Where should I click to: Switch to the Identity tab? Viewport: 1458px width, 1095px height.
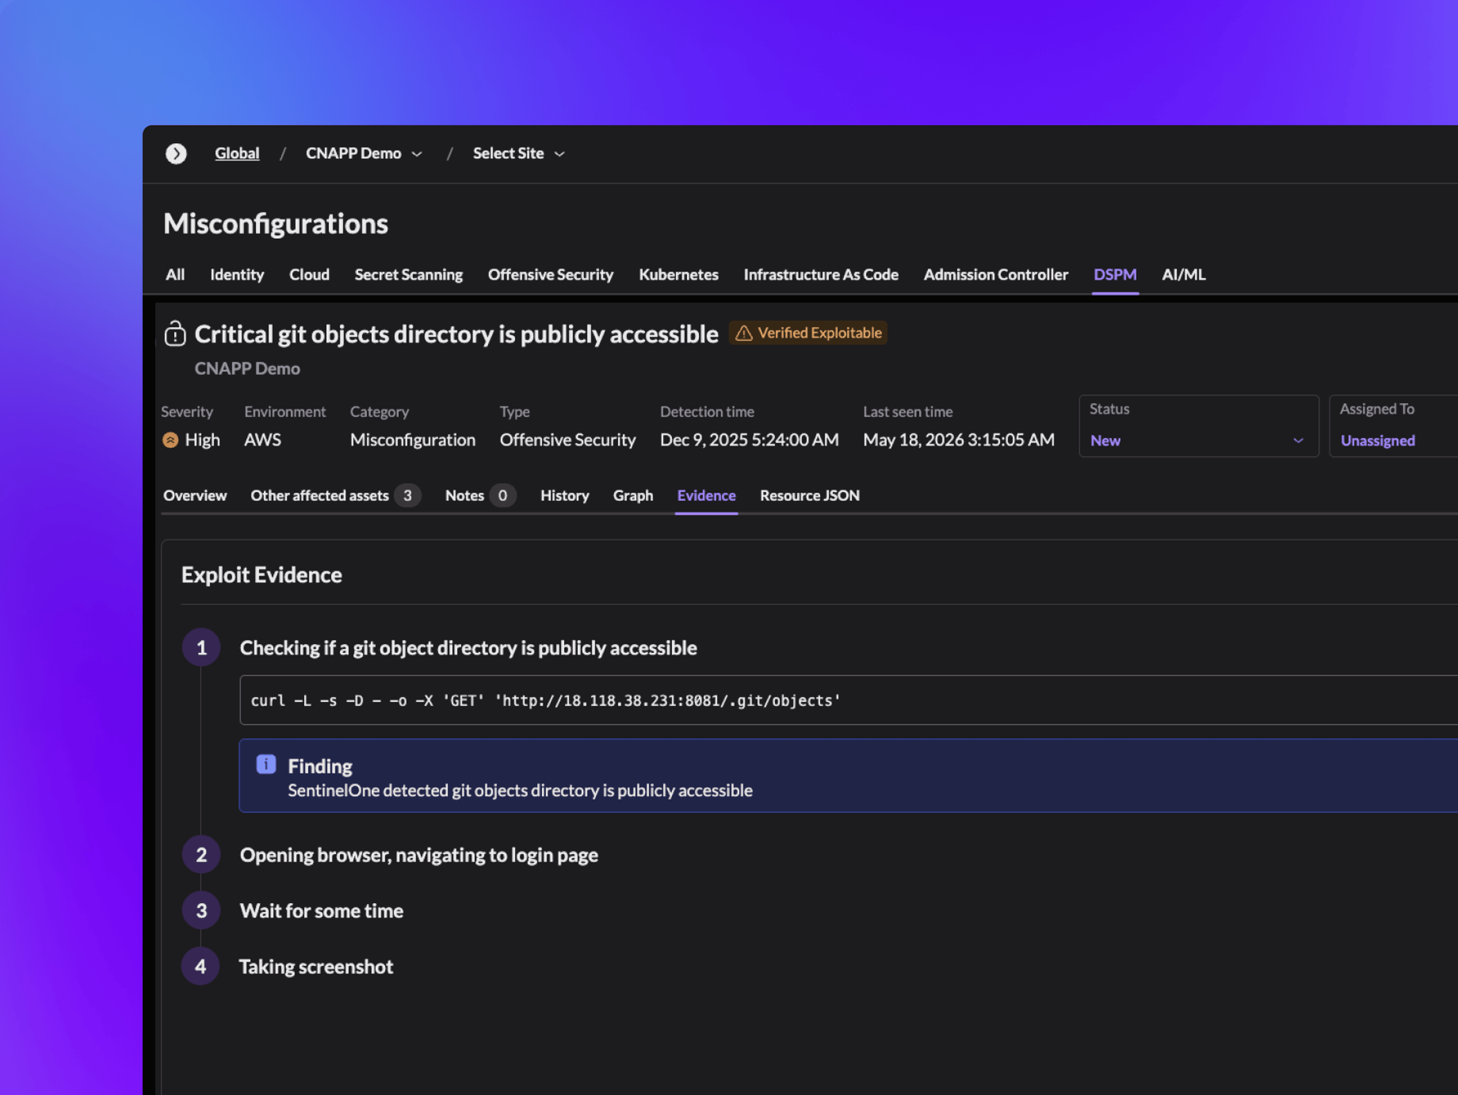(236, 275)
